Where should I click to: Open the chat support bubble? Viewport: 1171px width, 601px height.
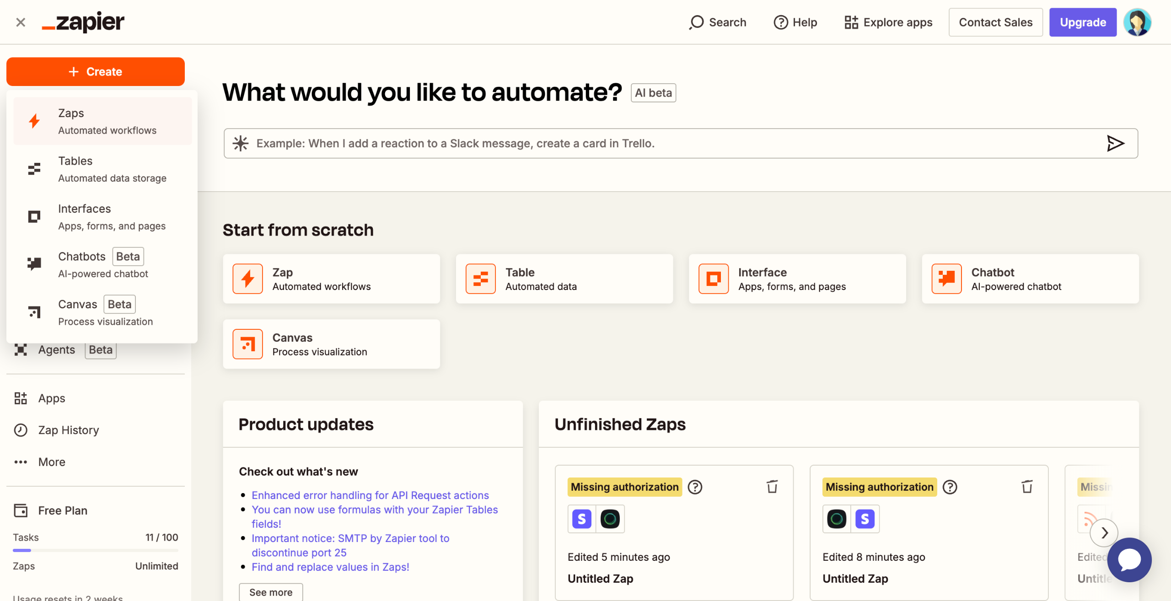point(1129,559)
